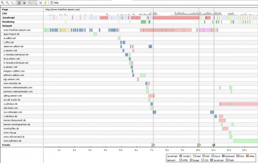This screenshot has width=258, height=163.
Task: Select the CPU row label
Action: [5, 14]
